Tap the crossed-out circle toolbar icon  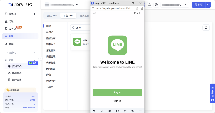(x=117, y=111)
